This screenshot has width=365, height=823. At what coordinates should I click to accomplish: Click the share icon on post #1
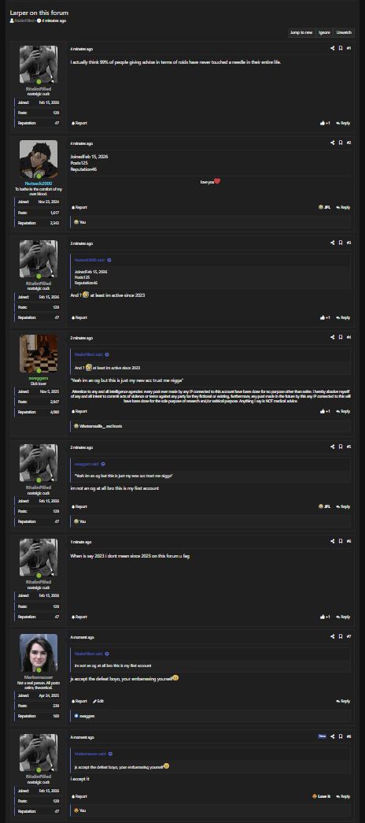(333, 48)
